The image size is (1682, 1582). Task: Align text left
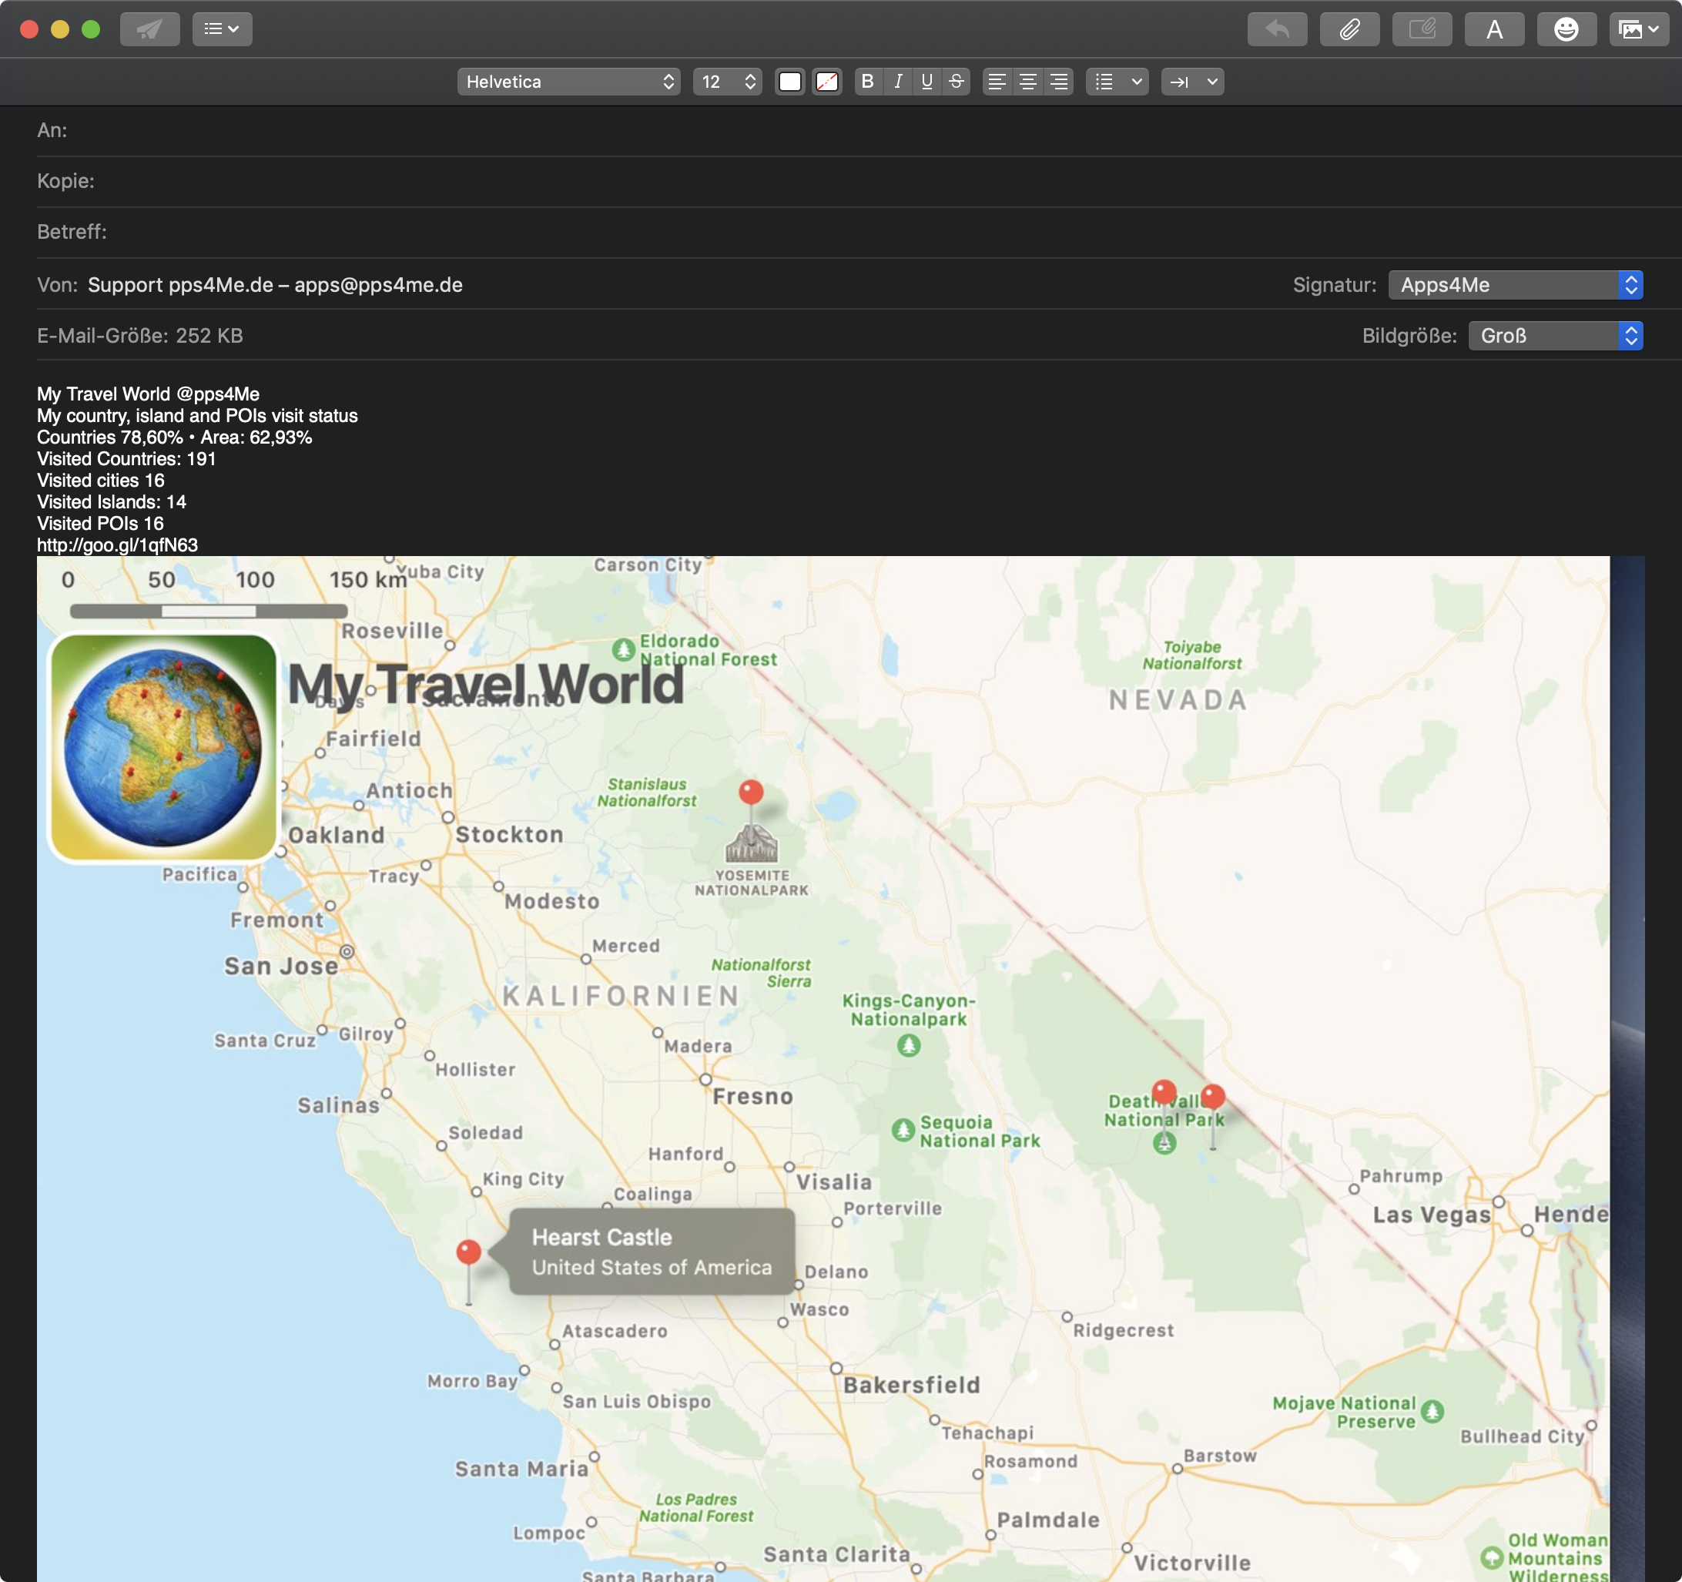997,82
